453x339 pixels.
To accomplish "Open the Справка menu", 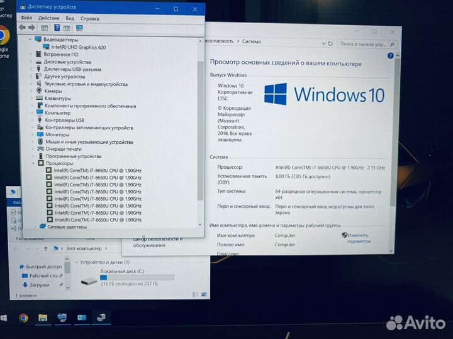I will tap(89, 18).
